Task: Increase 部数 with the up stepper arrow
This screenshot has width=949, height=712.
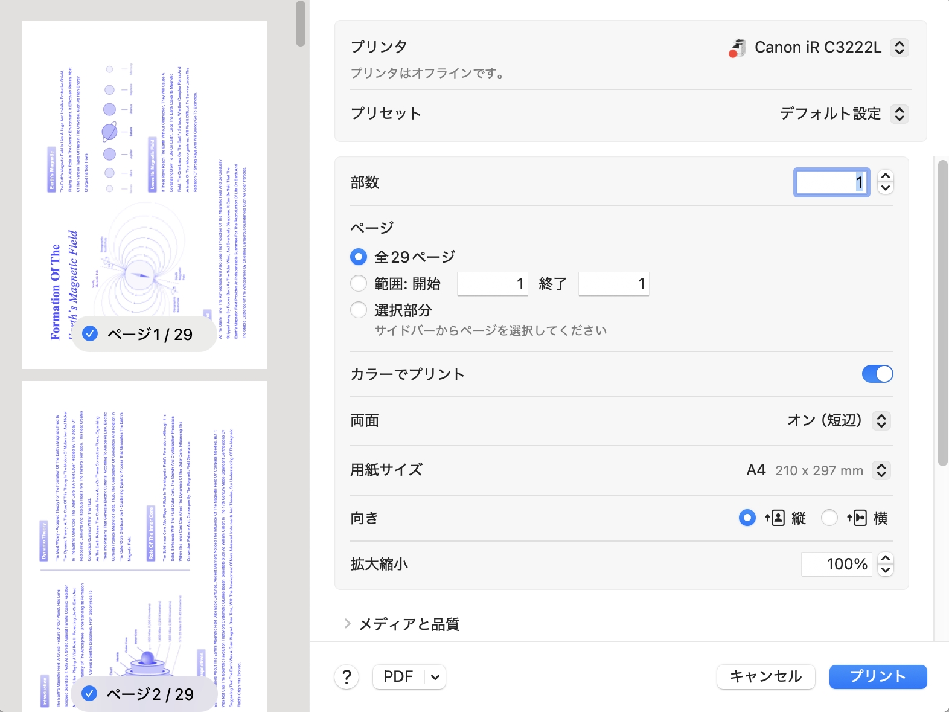Action: [886, 176]
